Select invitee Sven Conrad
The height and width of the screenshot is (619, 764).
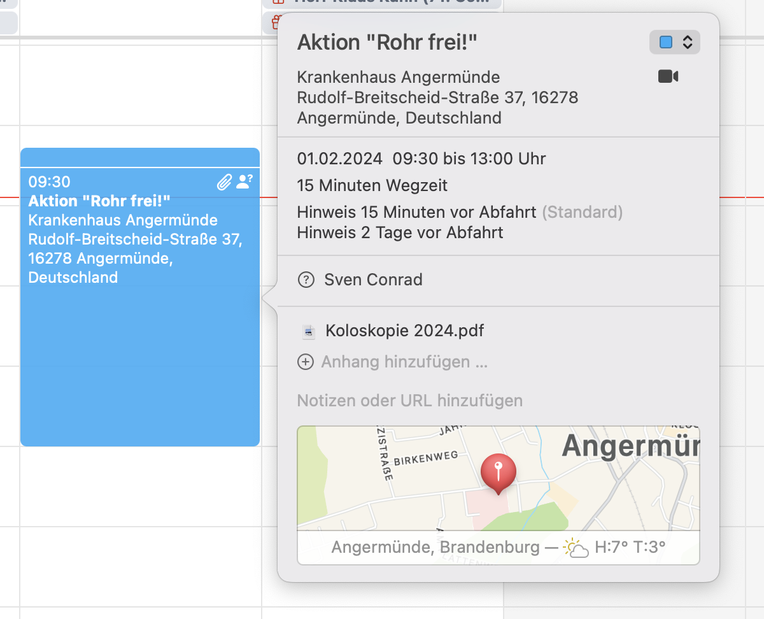(x=373, y=280)
